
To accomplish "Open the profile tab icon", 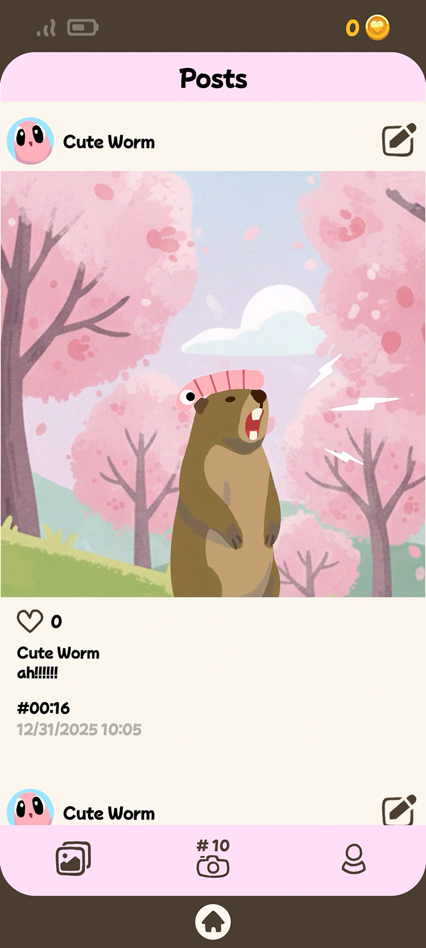I will [x=354, y=859].
